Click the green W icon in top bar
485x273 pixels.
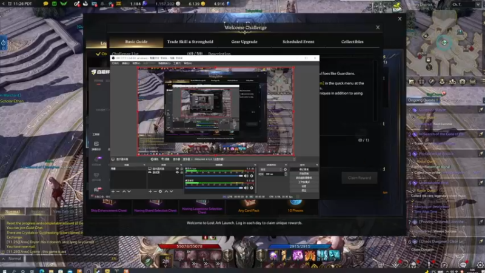pos(64,4)
